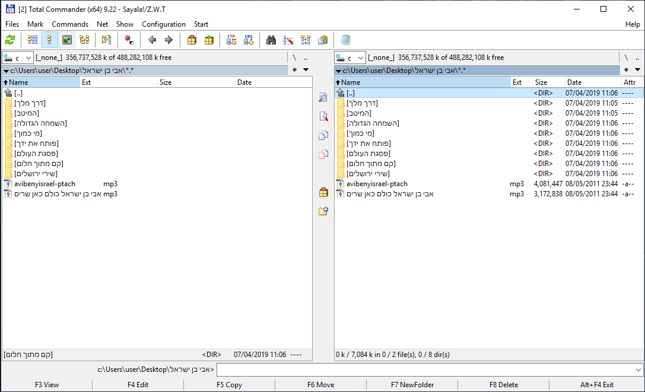The image size is (645, 392).
Task: Click the View magnifier icon in the middle bar
Action: (323, 97)
